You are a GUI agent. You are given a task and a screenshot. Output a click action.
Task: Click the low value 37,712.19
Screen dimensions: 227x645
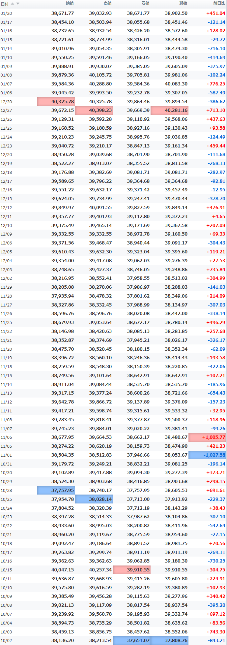138,508
